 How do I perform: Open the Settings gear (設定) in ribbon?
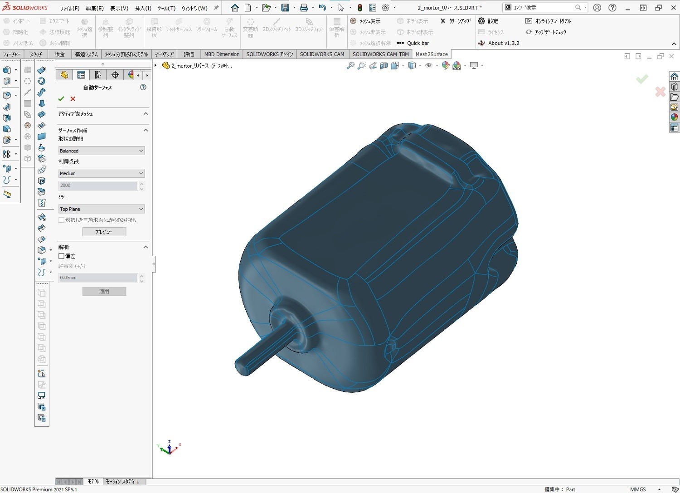[x=481, y=21]
